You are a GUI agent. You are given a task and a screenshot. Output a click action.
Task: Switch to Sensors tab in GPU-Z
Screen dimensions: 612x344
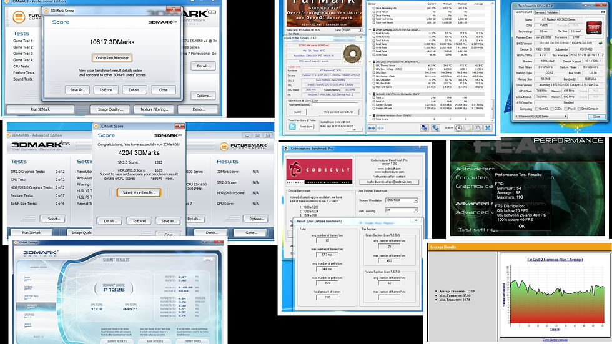[540, 12]
